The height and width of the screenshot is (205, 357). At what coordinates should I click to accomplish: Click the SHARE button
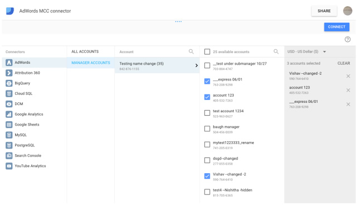click(x=324, y=11)
